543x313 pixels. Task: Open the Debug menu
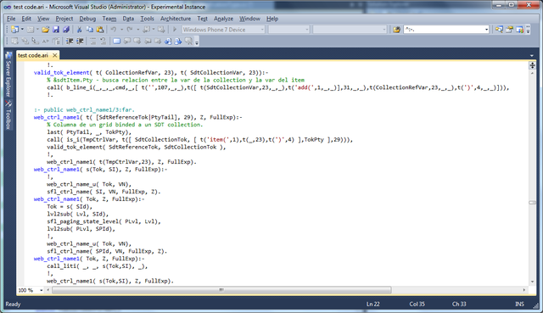click(x=87, y=19)
